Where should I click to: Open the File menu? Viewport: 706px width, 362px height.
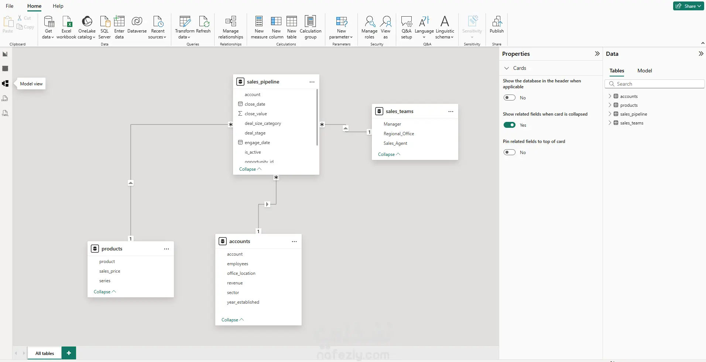(x=10, y=6)
